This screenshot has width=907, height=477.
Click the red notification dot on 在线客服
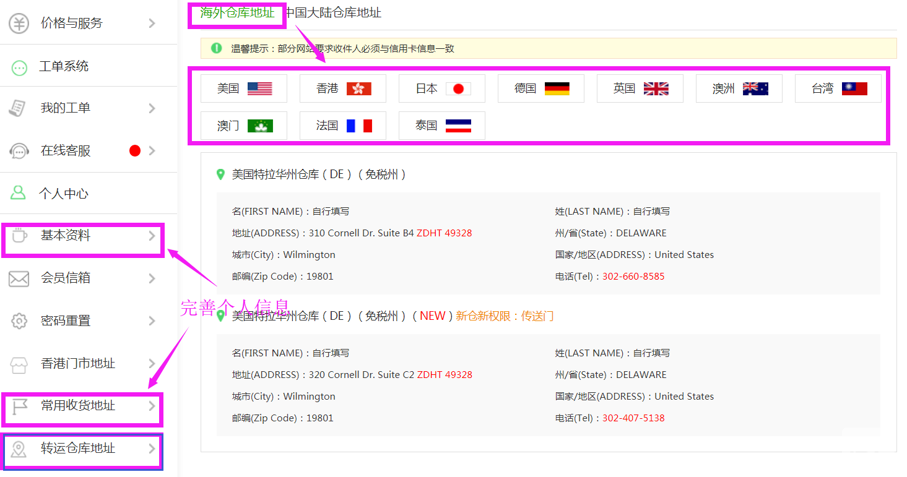(x=135, y=151)
